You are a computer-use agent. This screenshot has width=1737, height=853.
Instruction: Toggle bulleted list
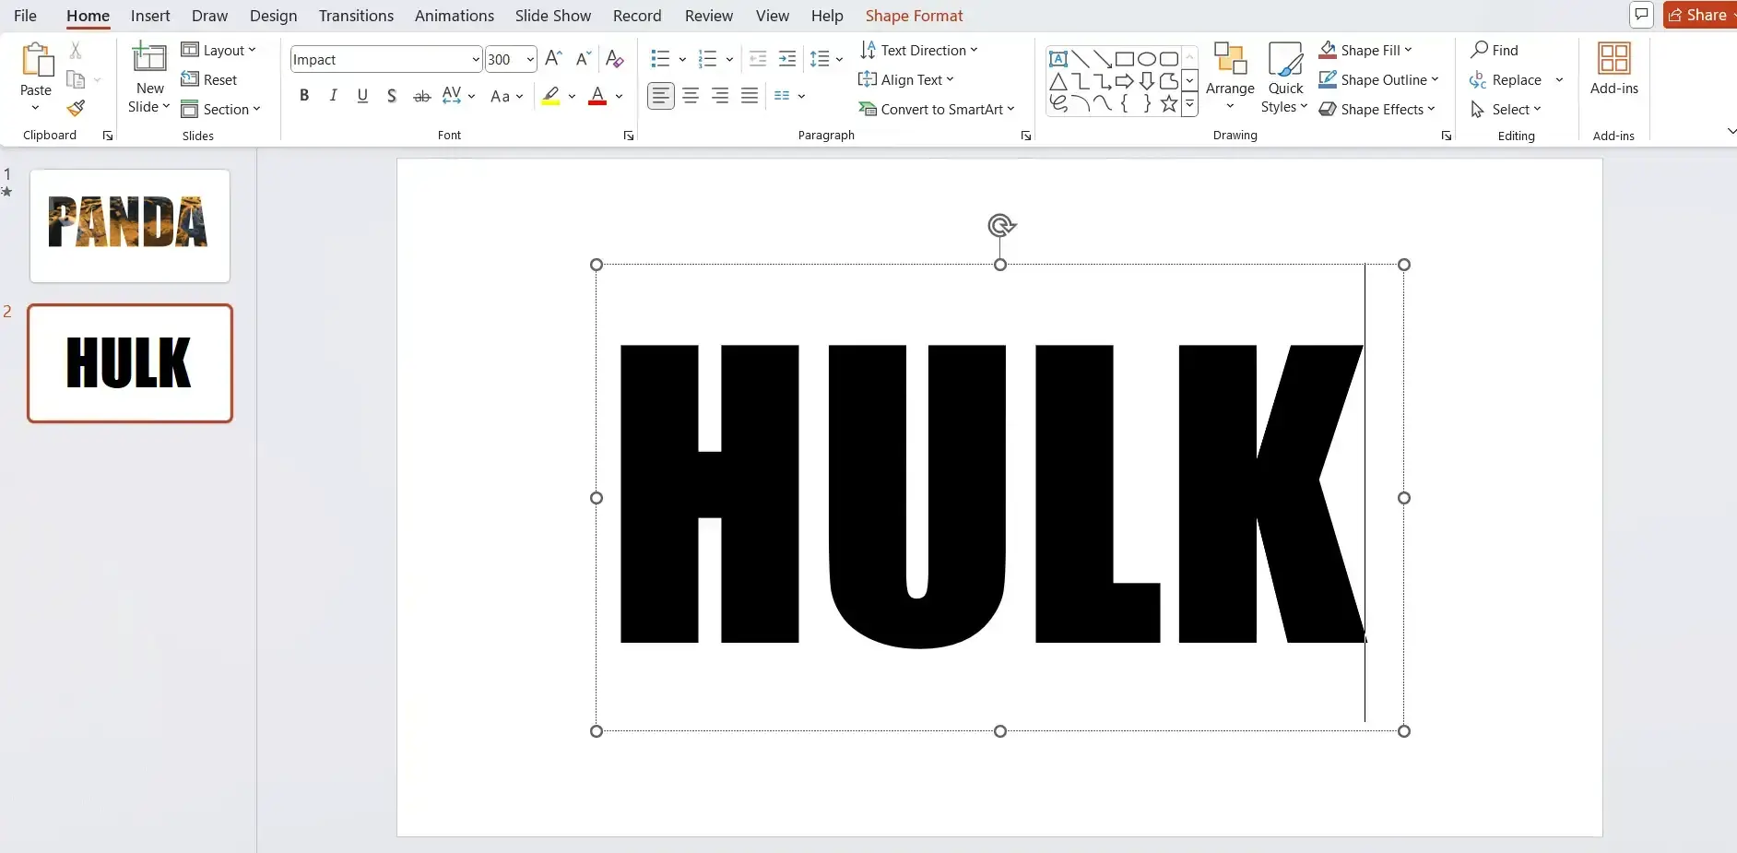(x=660, y=59)
